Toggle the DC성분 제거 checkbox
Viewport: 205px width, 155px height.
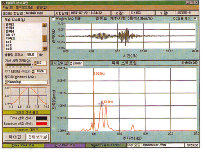point(195,18)
